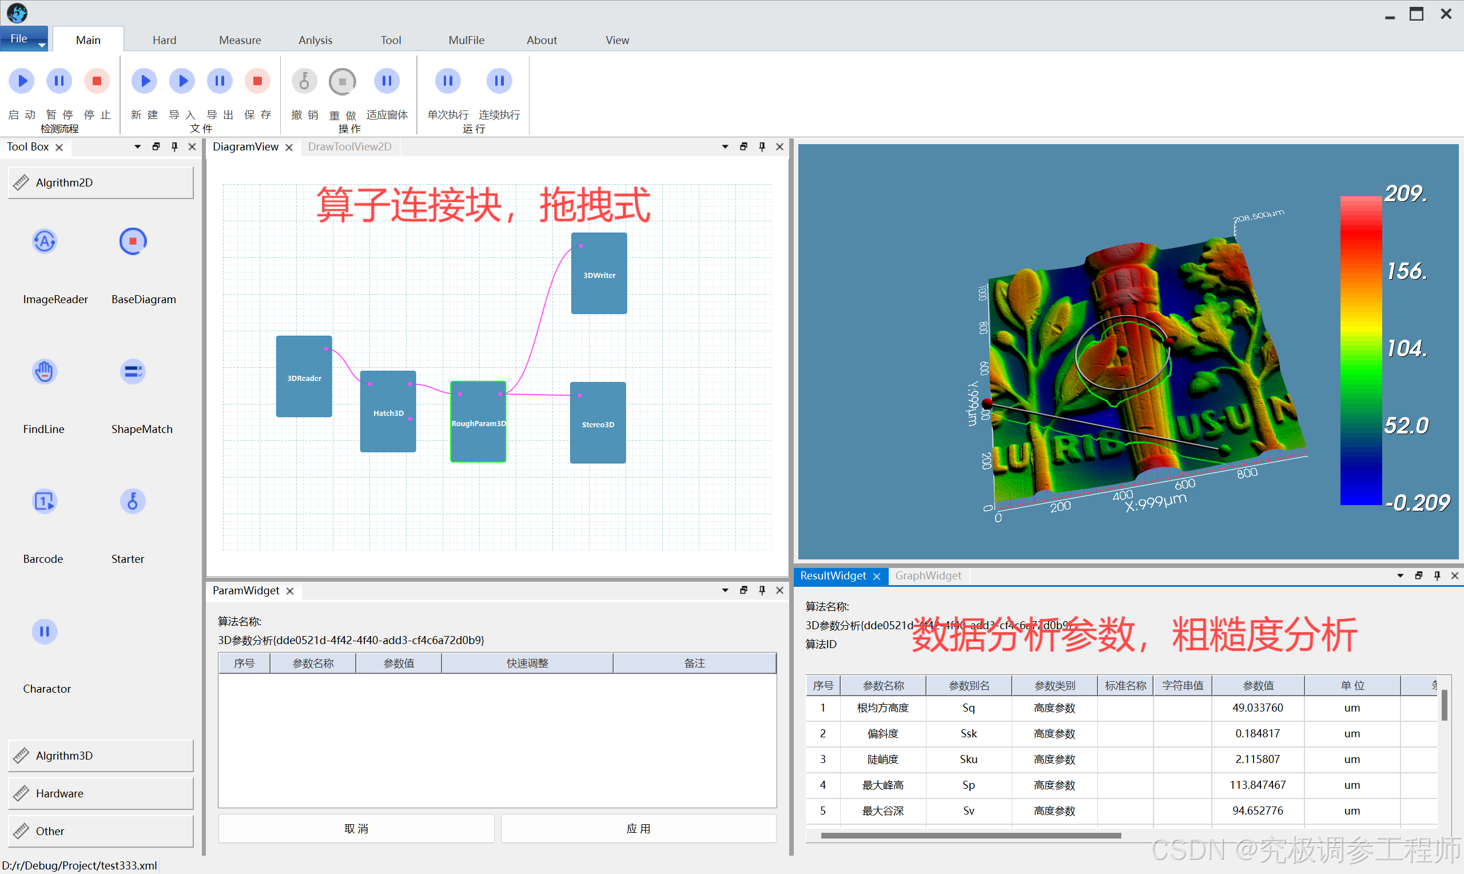The height and width of the screenshot is (874, 1464).
Task: Expand the Algrithm3D toolbox section
Action: point(101,755)
